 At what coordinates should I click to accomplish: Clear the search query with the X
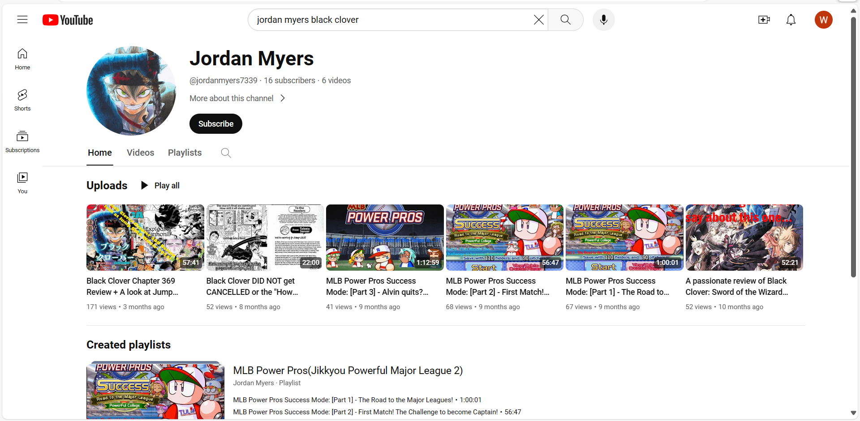pyautogui.click(x=538, y=20)
